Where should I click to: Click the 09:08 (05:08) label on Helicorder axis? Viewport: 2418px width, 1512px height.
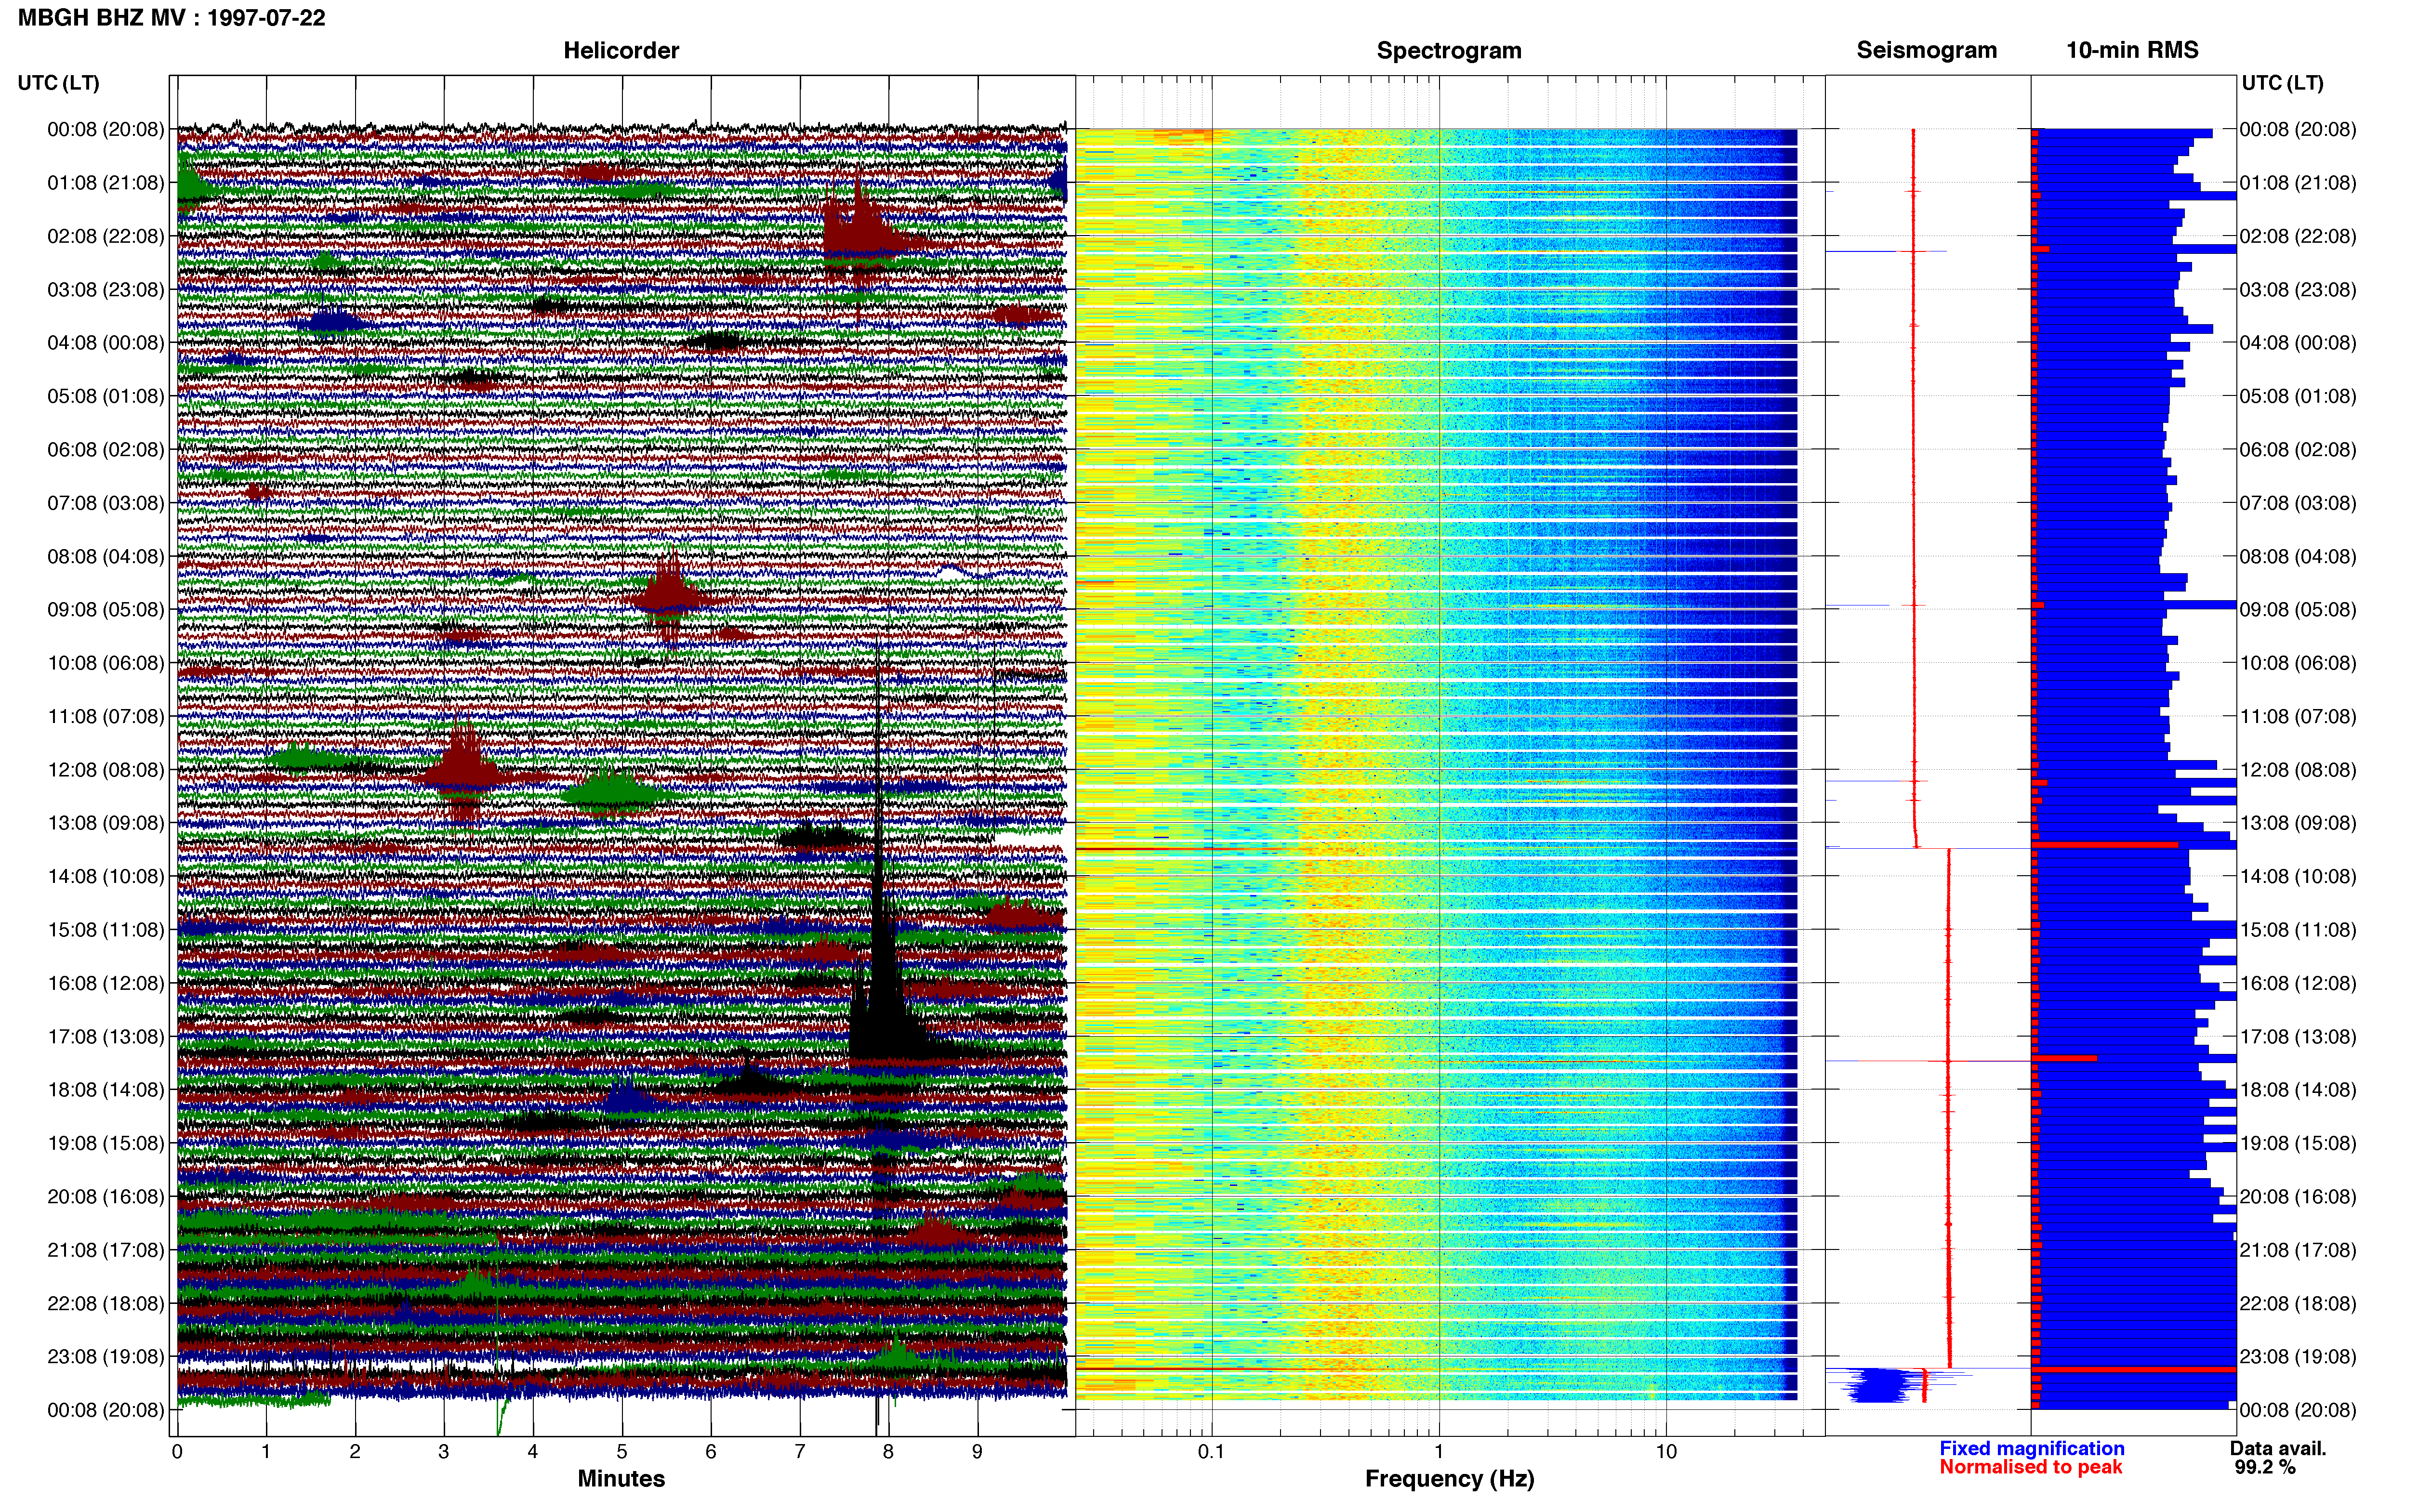tap(105, 610)
